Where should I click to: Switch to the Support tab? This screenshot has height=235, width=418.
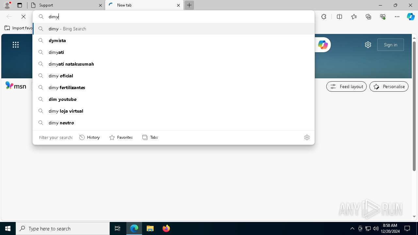pyautogui.click(x=66, y=5)
